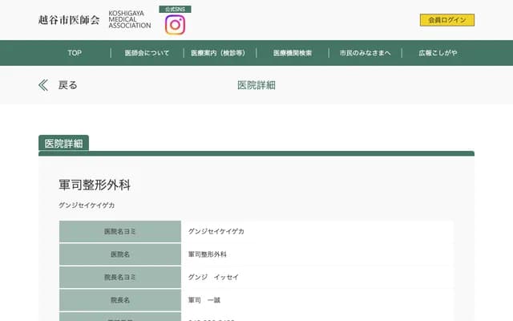Click the 医院名 row label cell

[120, 254]
